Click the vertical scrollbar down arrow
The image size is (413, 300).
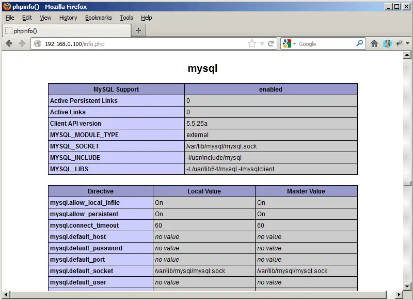pyautogui.click(x=407, y=286)
